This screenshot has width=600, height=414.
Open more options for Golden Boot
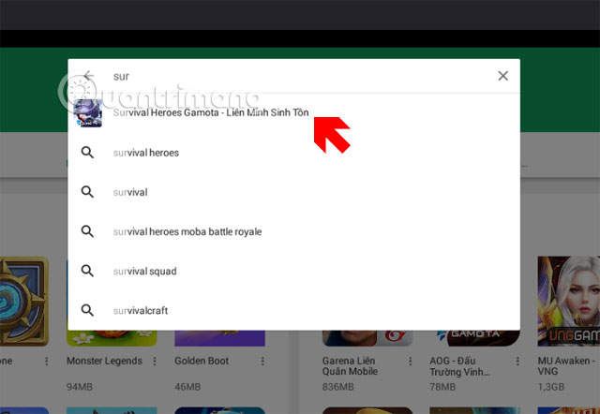pos(262,362)
